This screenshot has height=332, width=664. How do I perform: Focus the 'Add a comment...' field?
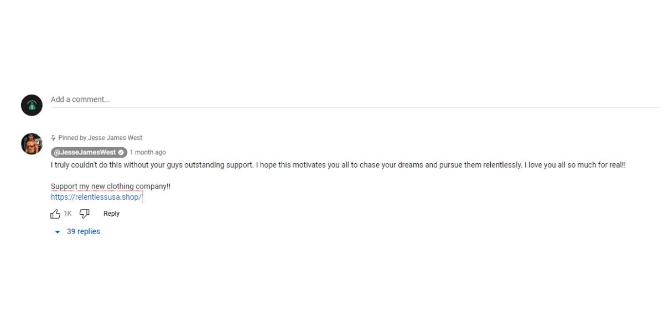coord(354,100)
